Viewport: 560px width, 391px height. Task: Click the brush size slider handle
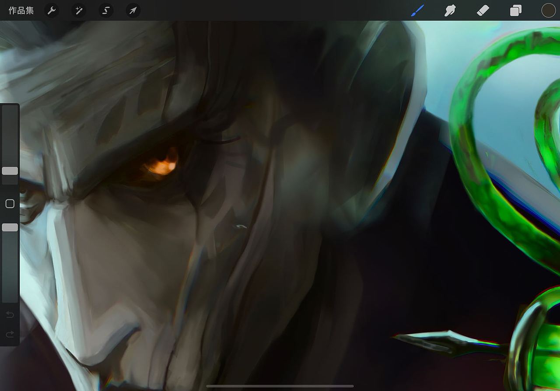pyautogui.click(x=10, y=171)
